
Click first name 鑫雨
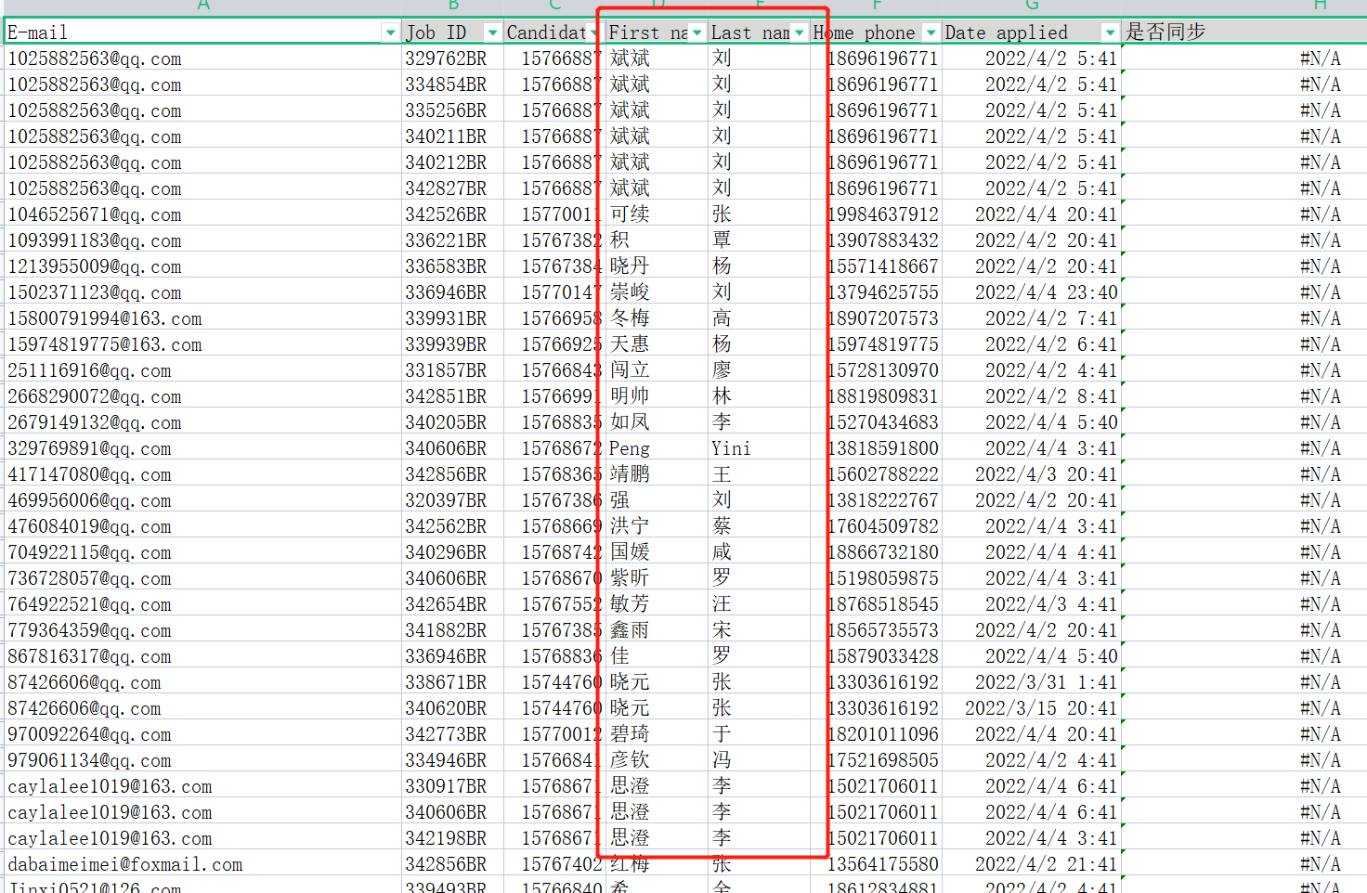coord(630,630)
